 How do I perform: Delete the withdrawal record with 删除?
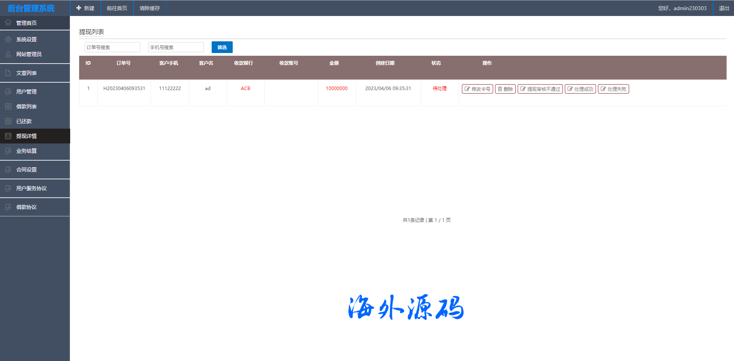(505, 89)
